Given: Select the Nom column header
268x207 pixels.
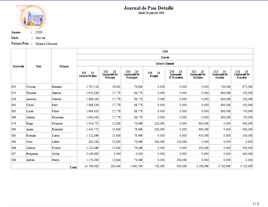Looking at the screenshot, I should (38, 66).
